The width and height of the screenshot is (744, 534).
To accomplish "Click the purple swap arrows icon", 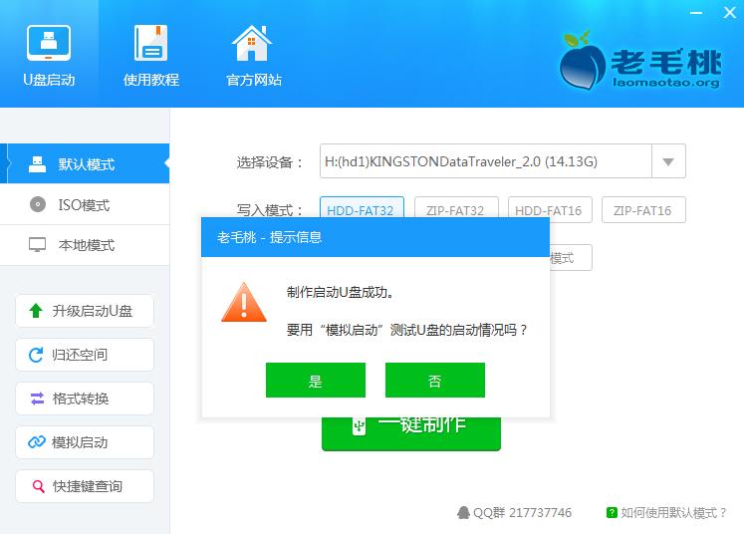I will (x=37, y=399).
